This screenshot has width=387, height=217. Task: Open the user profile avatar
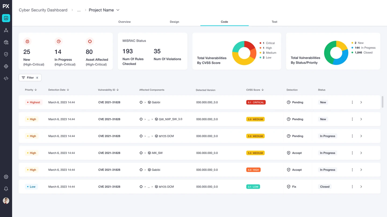6,201
